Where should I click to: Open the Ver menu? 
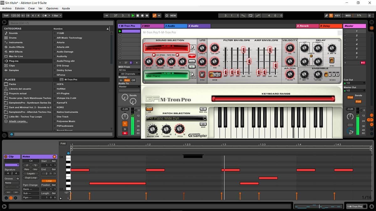point(40,8)
